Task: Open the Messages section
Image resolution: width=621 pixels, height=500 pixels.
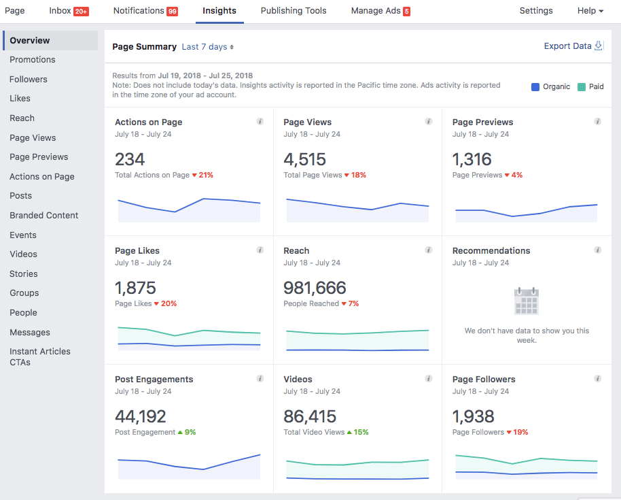Action: tap(28, 332)
